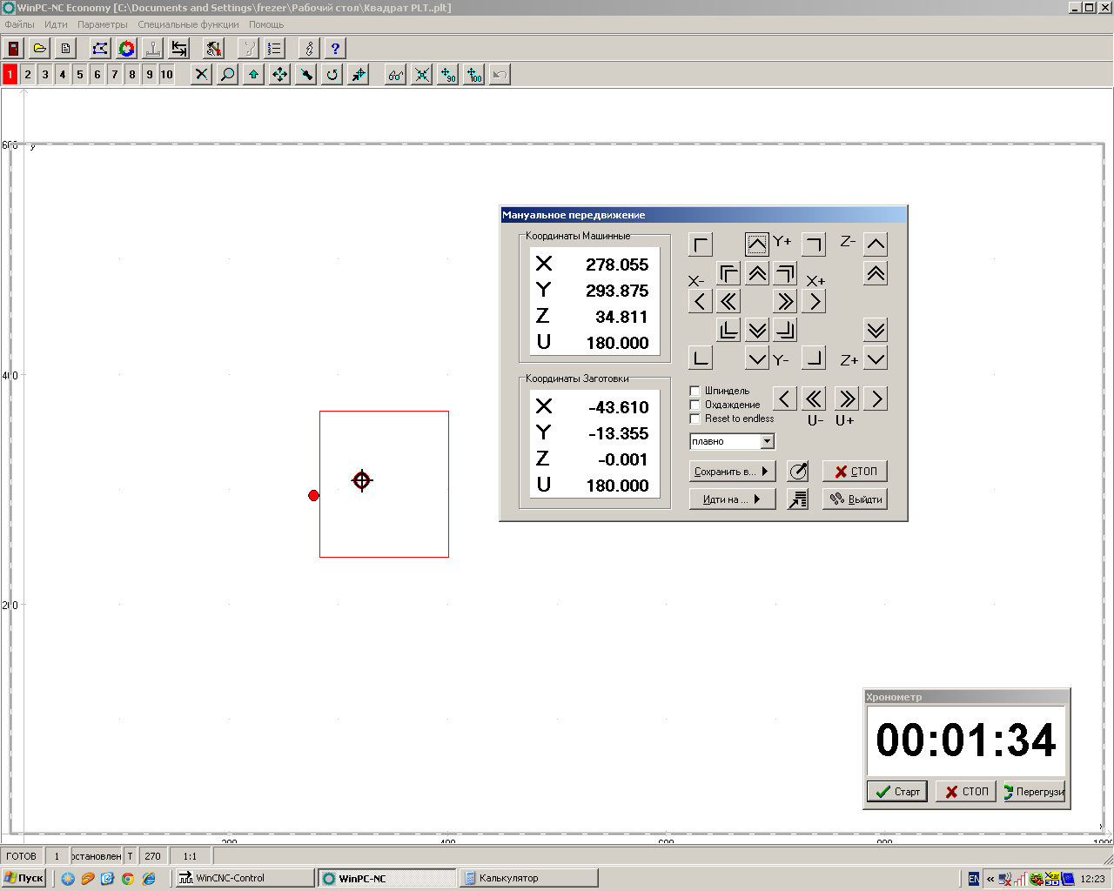
Task: Click the circular rotate arrow icon
Action: point(332,75)
